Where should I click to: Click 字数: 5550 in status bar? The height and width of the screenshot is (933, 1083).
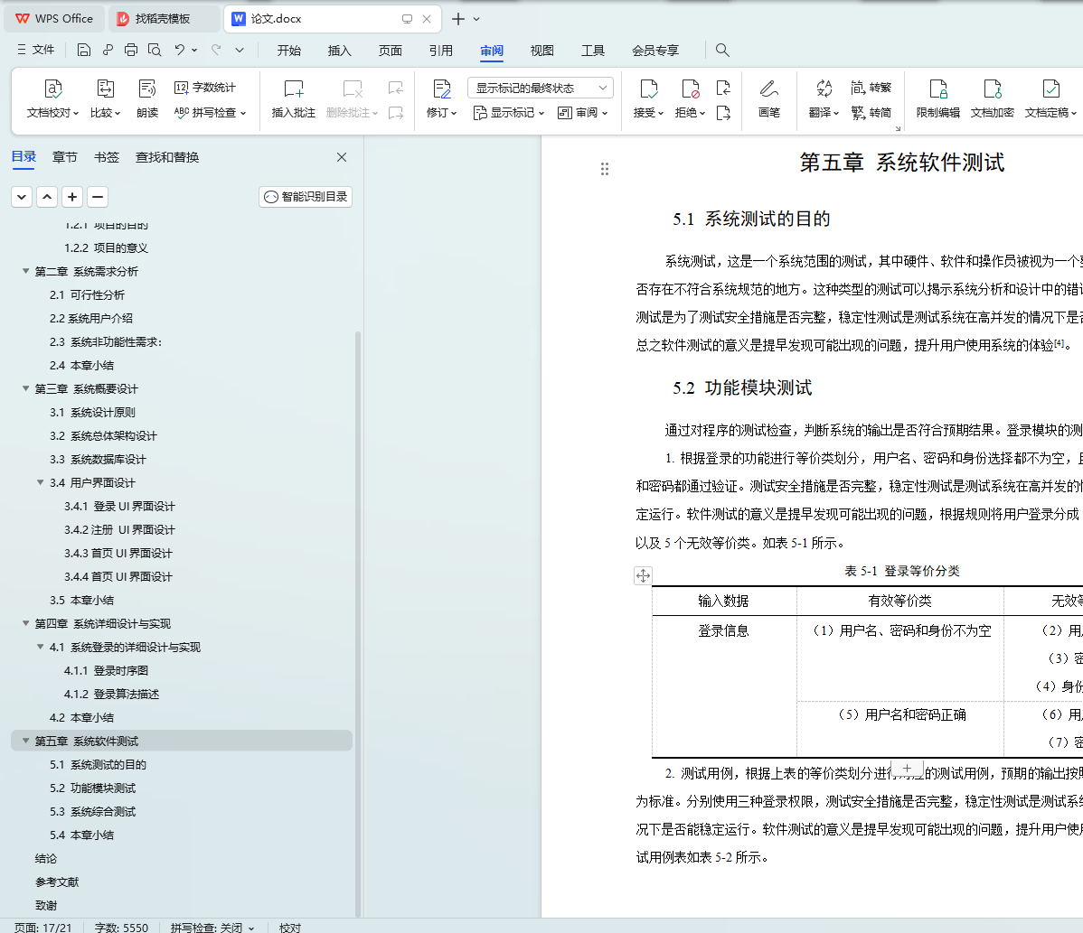coord(121,928)
